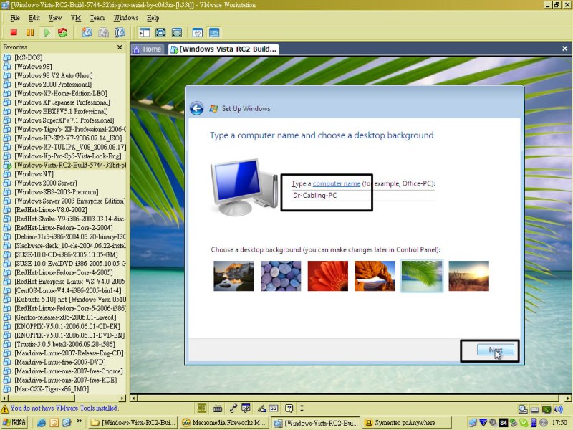The height and width of the screenshot is (430, 573).
Task: Choose the mountain lake desktop background
Action: click(234, 276)
